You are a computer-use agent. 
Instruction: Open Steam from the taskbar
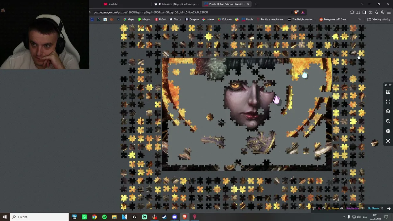click(165, 217)
